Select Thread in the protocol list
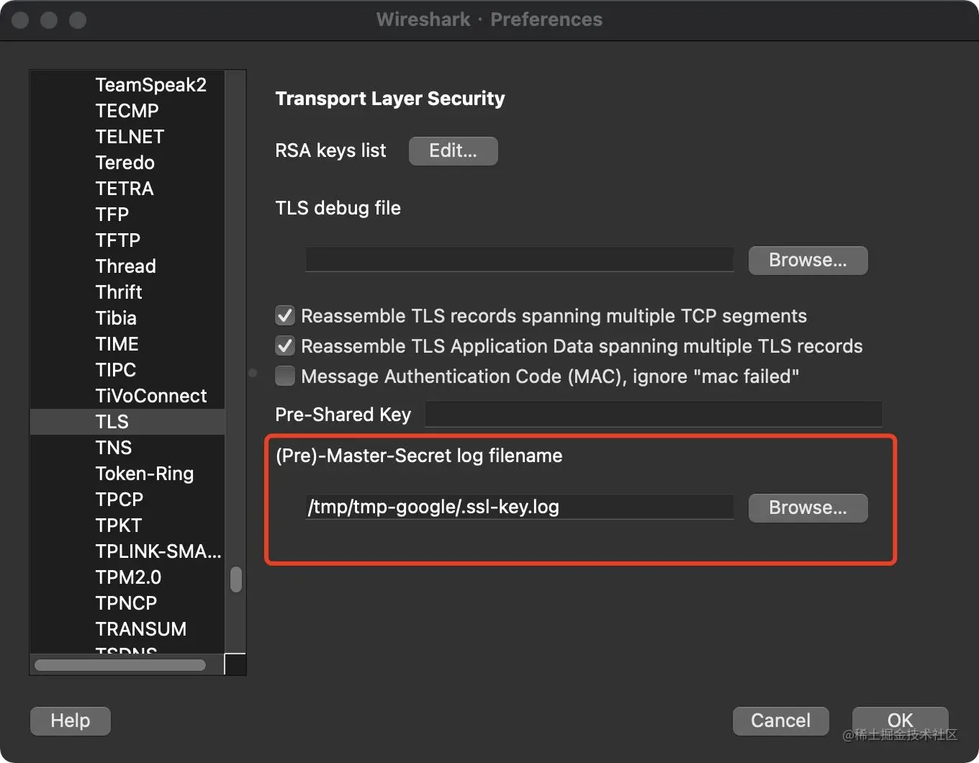The width and height of the screenshot is (979, 763). click(x=127, y=266)
